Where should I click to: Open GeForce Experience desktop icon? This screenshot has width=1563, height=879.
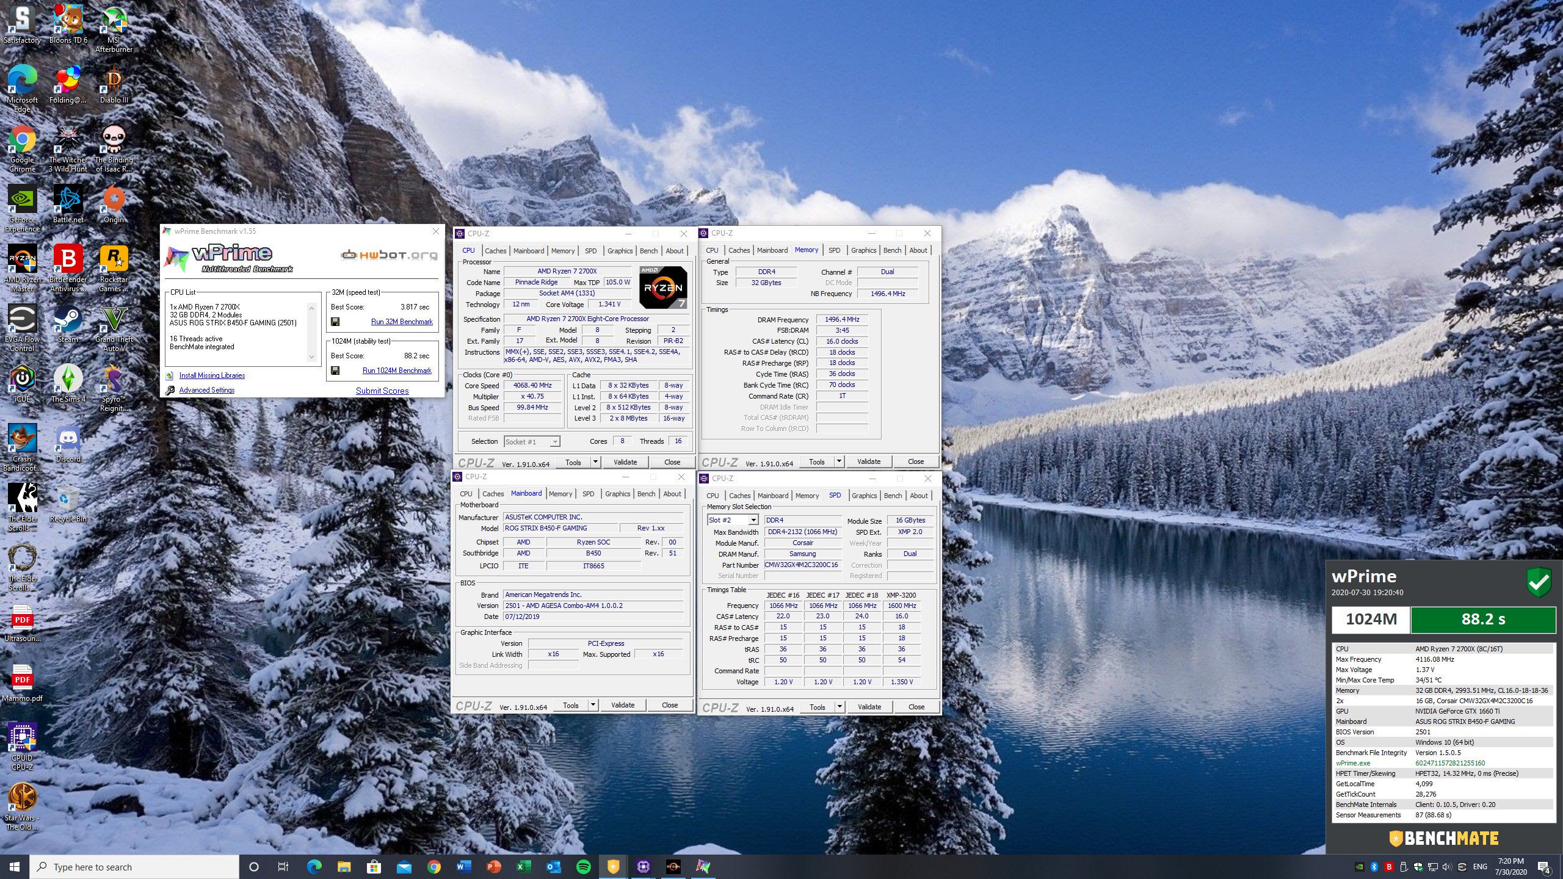(22, 209)
